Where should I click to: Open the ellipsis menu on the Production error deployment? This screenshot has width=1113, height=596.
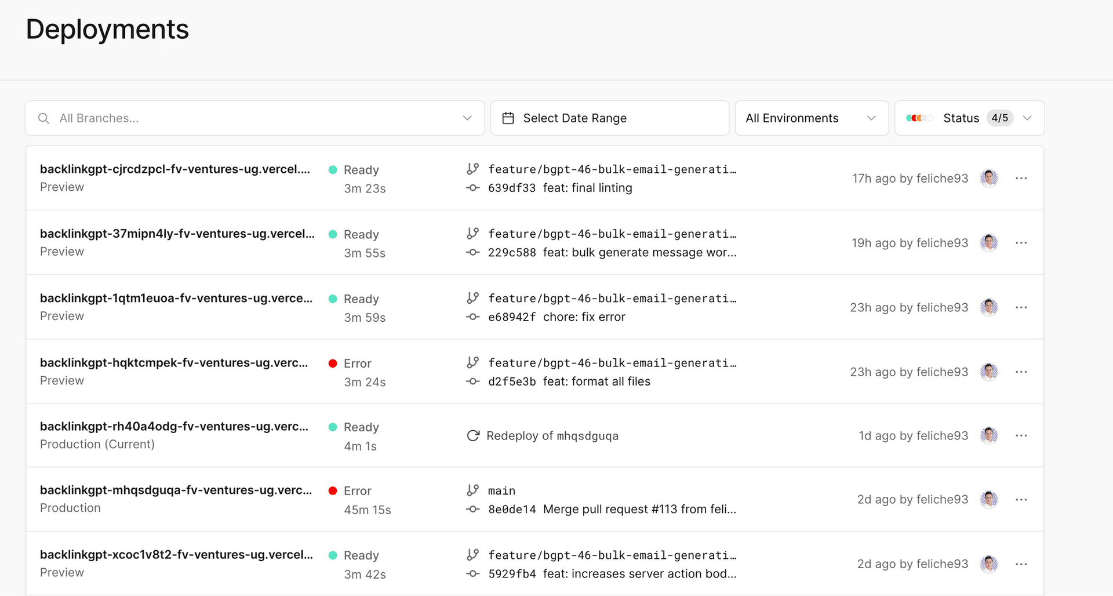tap(1021, 499)
